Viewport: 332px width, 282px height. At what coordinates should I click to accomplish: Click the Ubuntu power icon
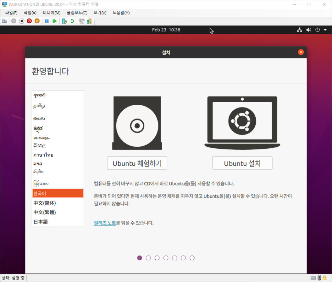[318, 30]
